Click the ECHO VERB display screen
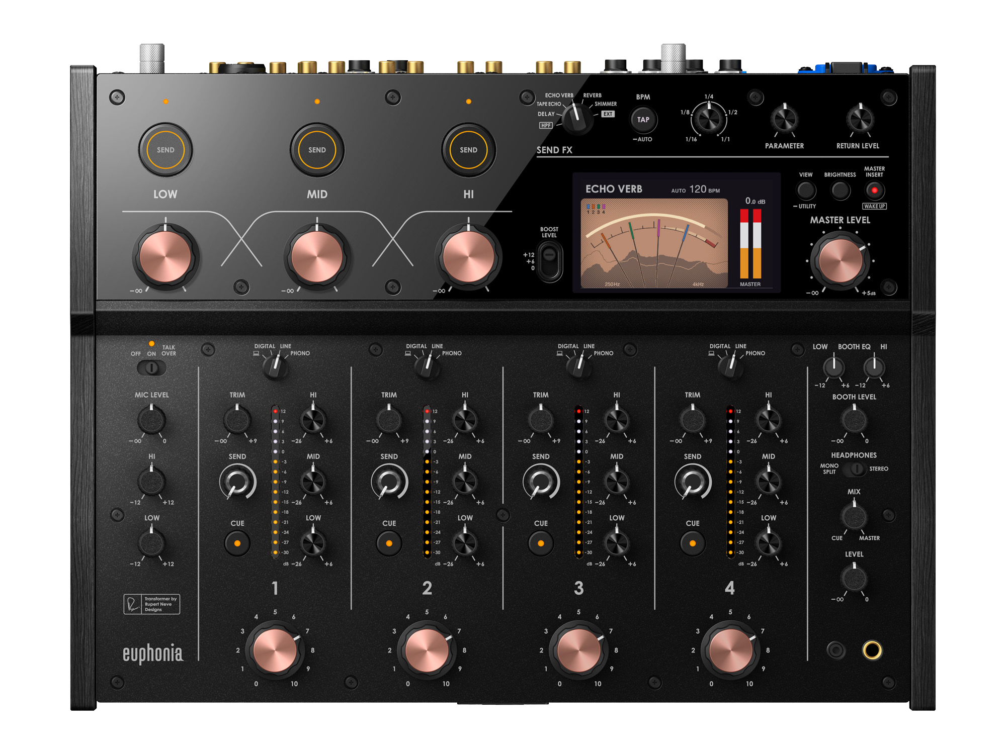 [x=676, y=232]
